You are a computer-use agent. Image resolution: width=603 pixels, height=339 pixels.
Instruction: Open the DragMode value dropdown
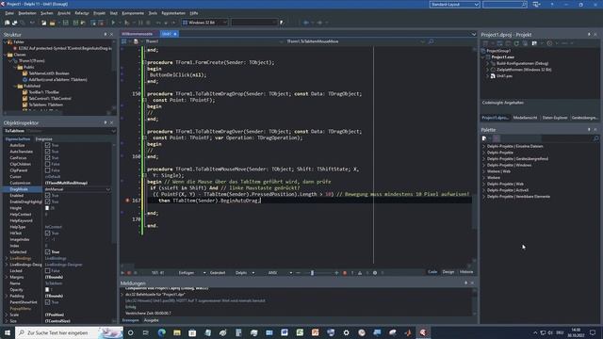click(x=108, y=189)
